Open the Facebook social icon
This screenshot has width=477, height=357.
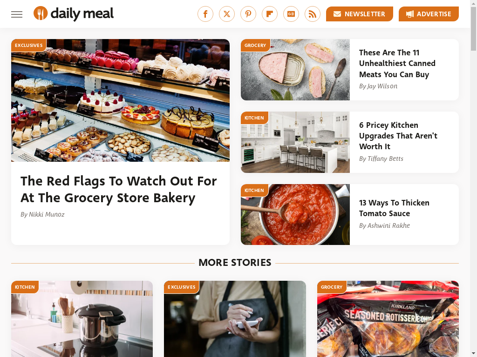(x=205, y=14)
